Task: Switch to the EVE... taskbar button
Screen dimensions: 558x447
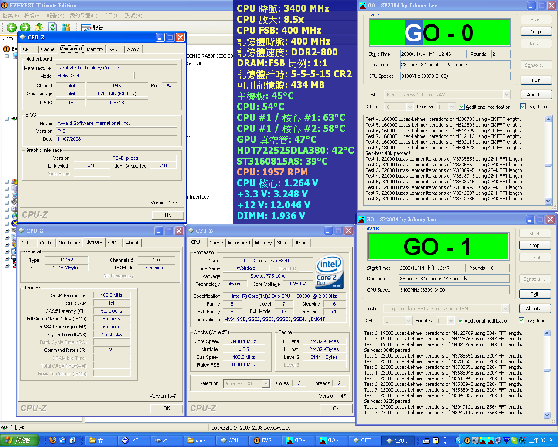Action: pos(265,440)
